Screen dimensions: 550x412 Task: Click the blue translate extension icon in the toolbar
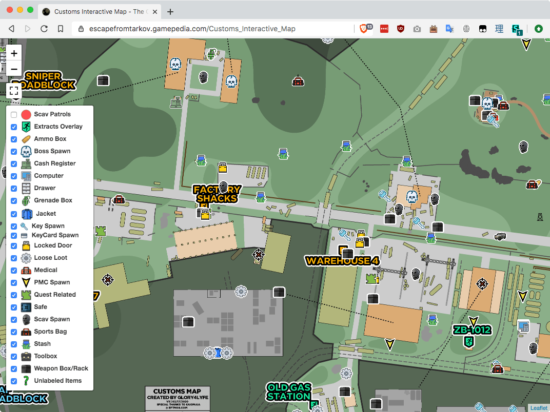pos(450,29)
